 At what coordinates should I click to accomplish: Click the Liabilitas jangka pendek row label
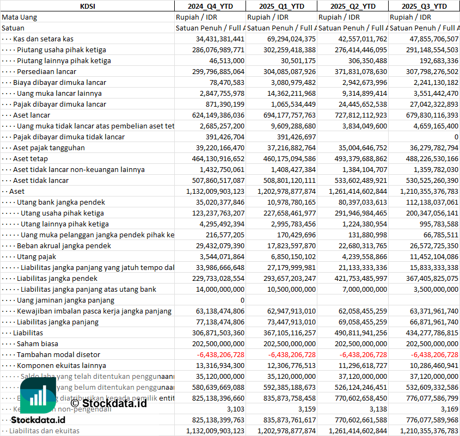click(x=57, y=278)
